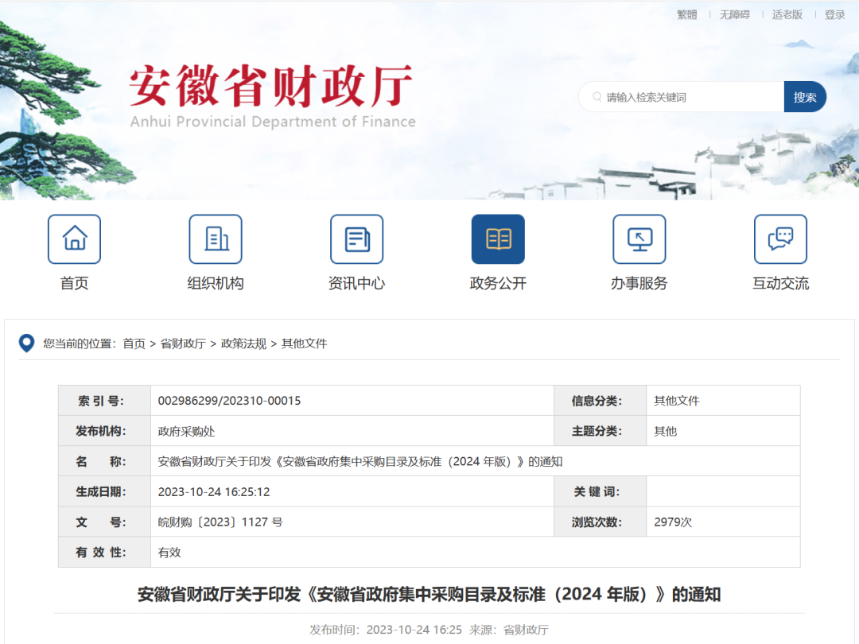Open the 资讯中心 news document icon
Viewport: 859px width, 644px height.
356,239
